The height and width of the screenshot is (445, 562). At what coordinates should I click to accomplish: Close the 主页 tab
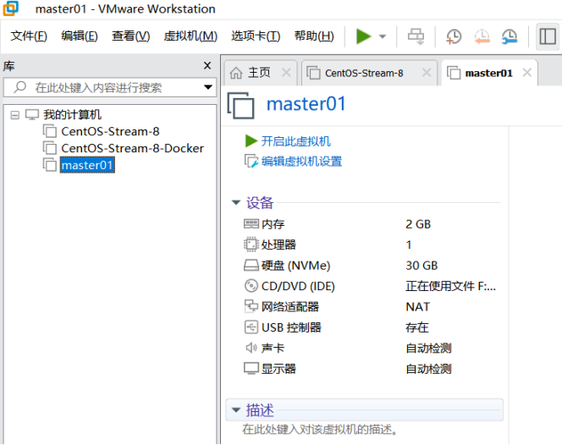coord(286,73)
